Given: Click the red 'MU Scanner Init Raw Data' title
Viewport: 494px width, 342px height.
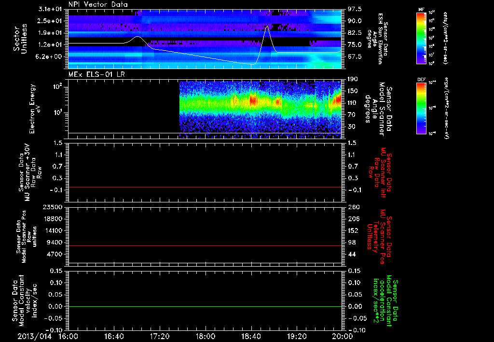Looking at the screenshot, I should click(x=380, y=172).
